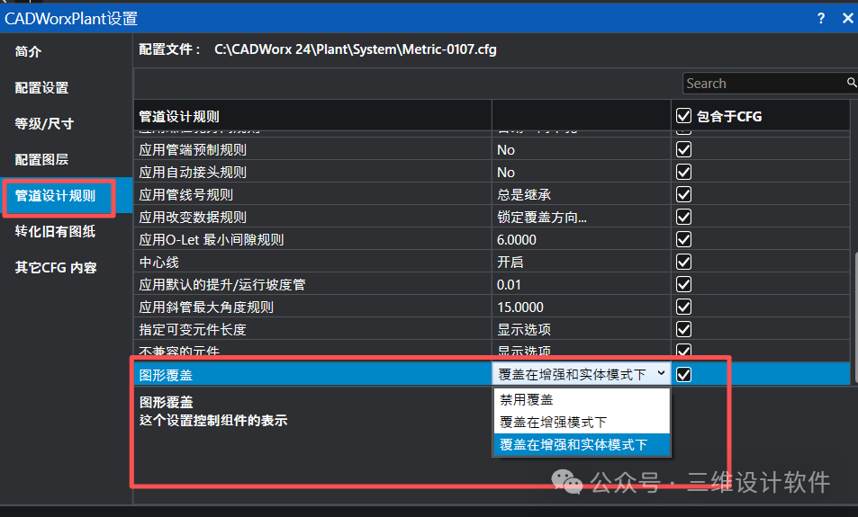Click No value for 应用自动接头规则
Screen dimensions: 858x517
click(506, 172)
